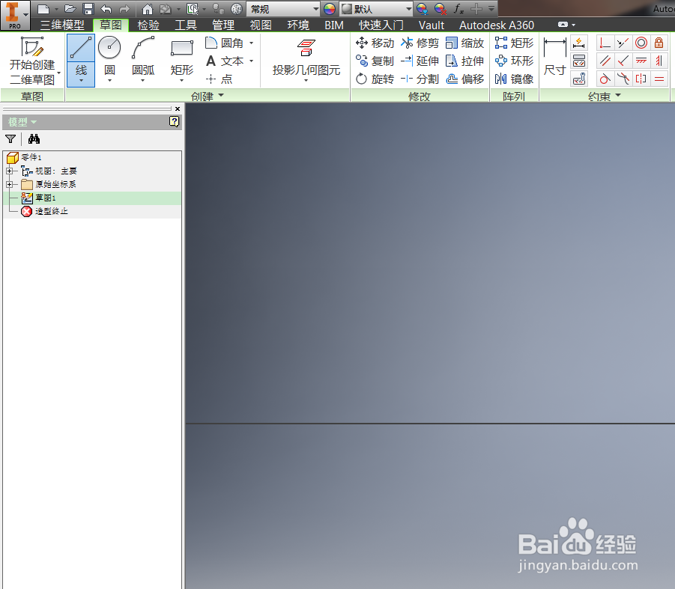Click the Open folder icon
Viewport: 675px width, 589px height.
[x=70, y=8]
